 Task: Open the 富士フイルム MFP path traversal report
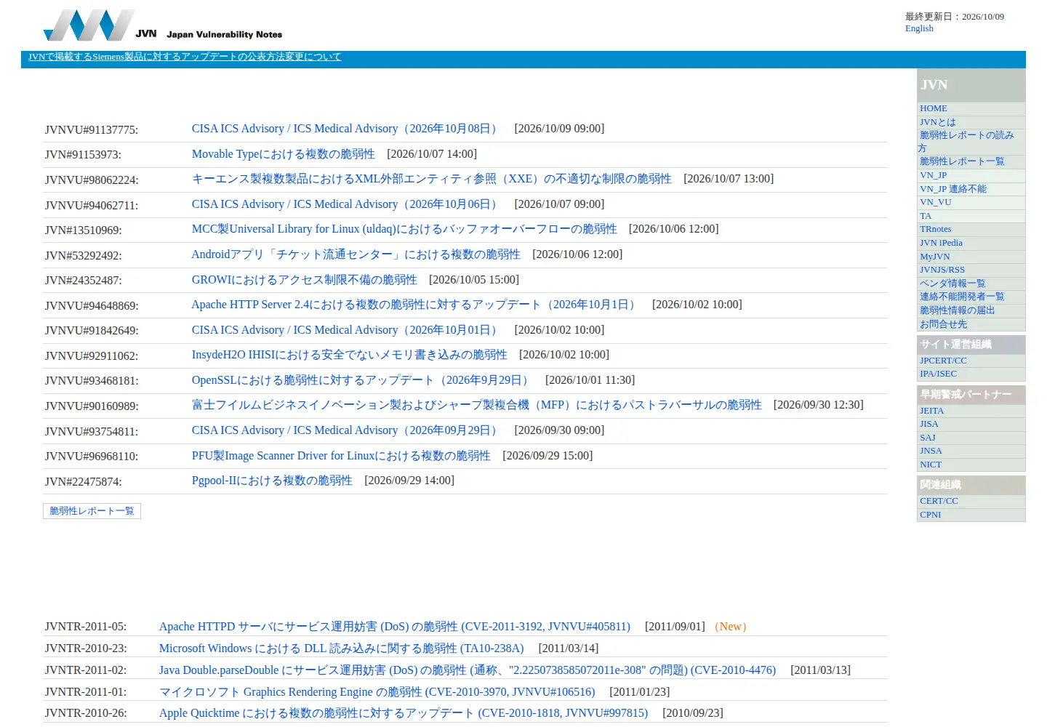click(476, 405)
